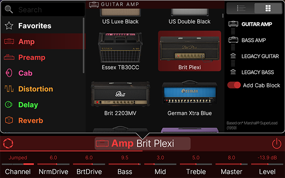The height and width of the screenshot is (178, 285).
Task: Choose the BASS AMP subcategory
Action: coord(253,40)
